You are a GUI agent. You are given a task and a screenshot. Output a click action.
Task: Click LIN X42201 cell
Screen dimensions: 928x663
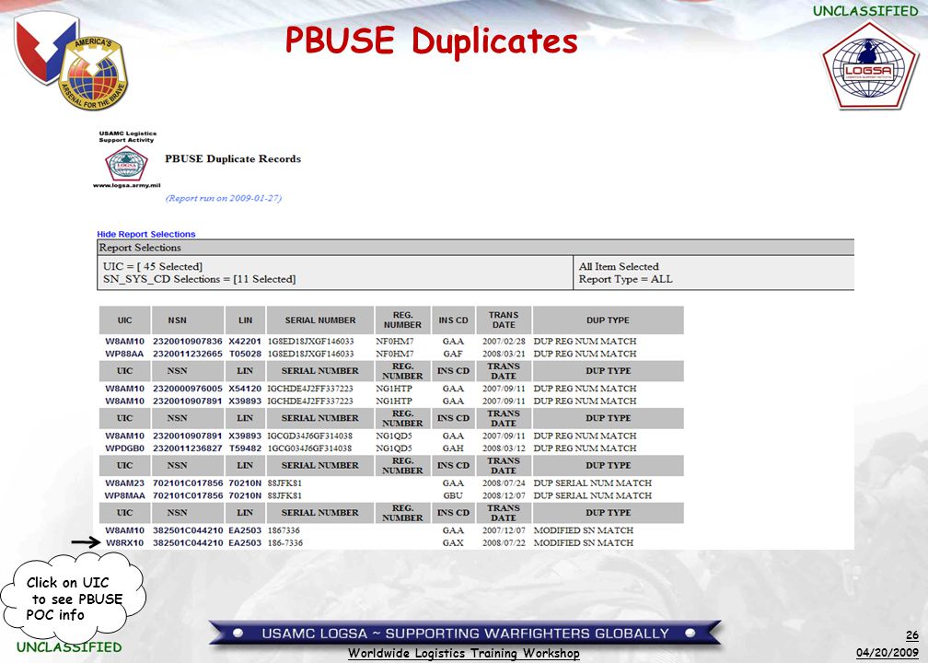pyautogui.click(x=245, y=341)
